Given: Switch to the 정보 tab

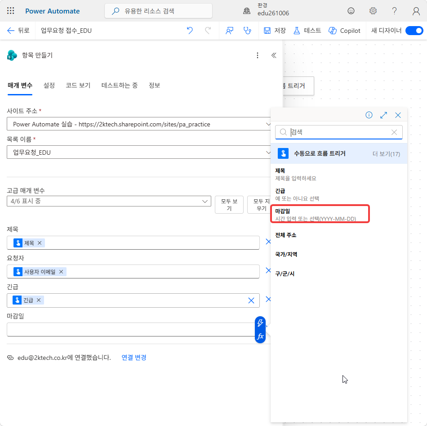Looking at the screenshot, I should 154,85.
